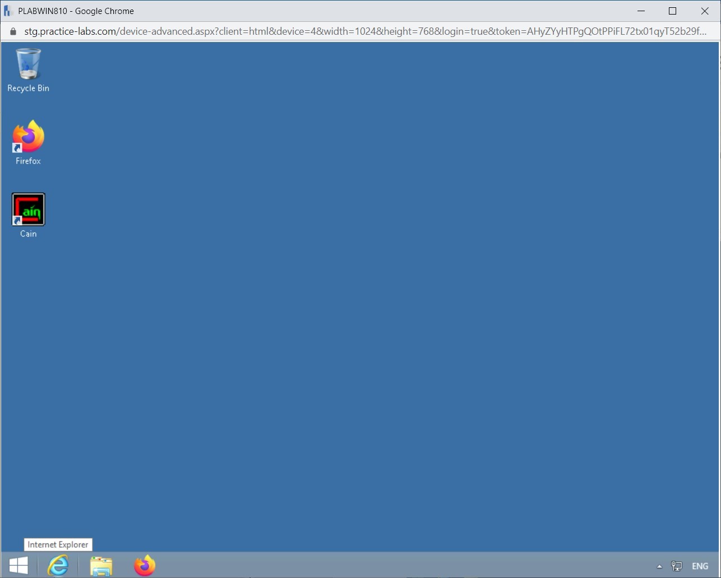Open Cain from the desktop
This screenshot has height=578, width=721.
28,209
